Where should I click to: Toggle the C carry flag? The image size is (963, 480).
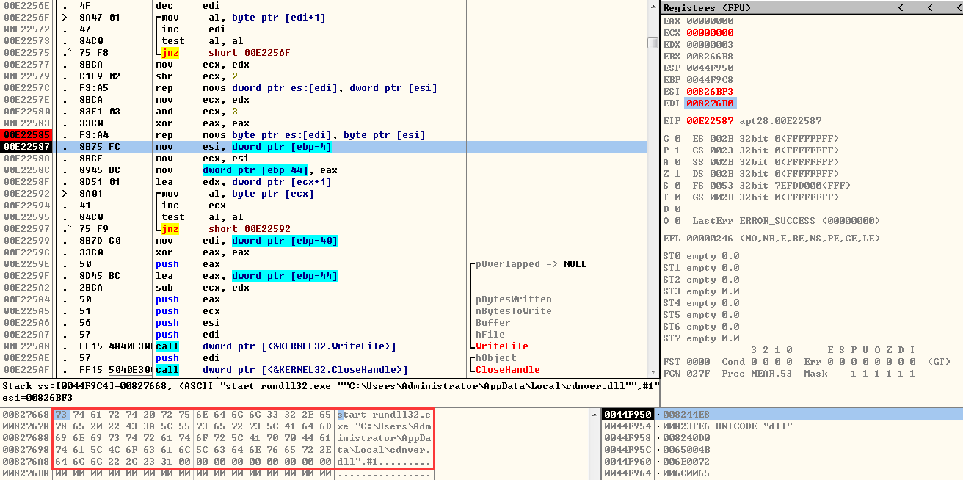pyautogui.click(x=677, y=138)
